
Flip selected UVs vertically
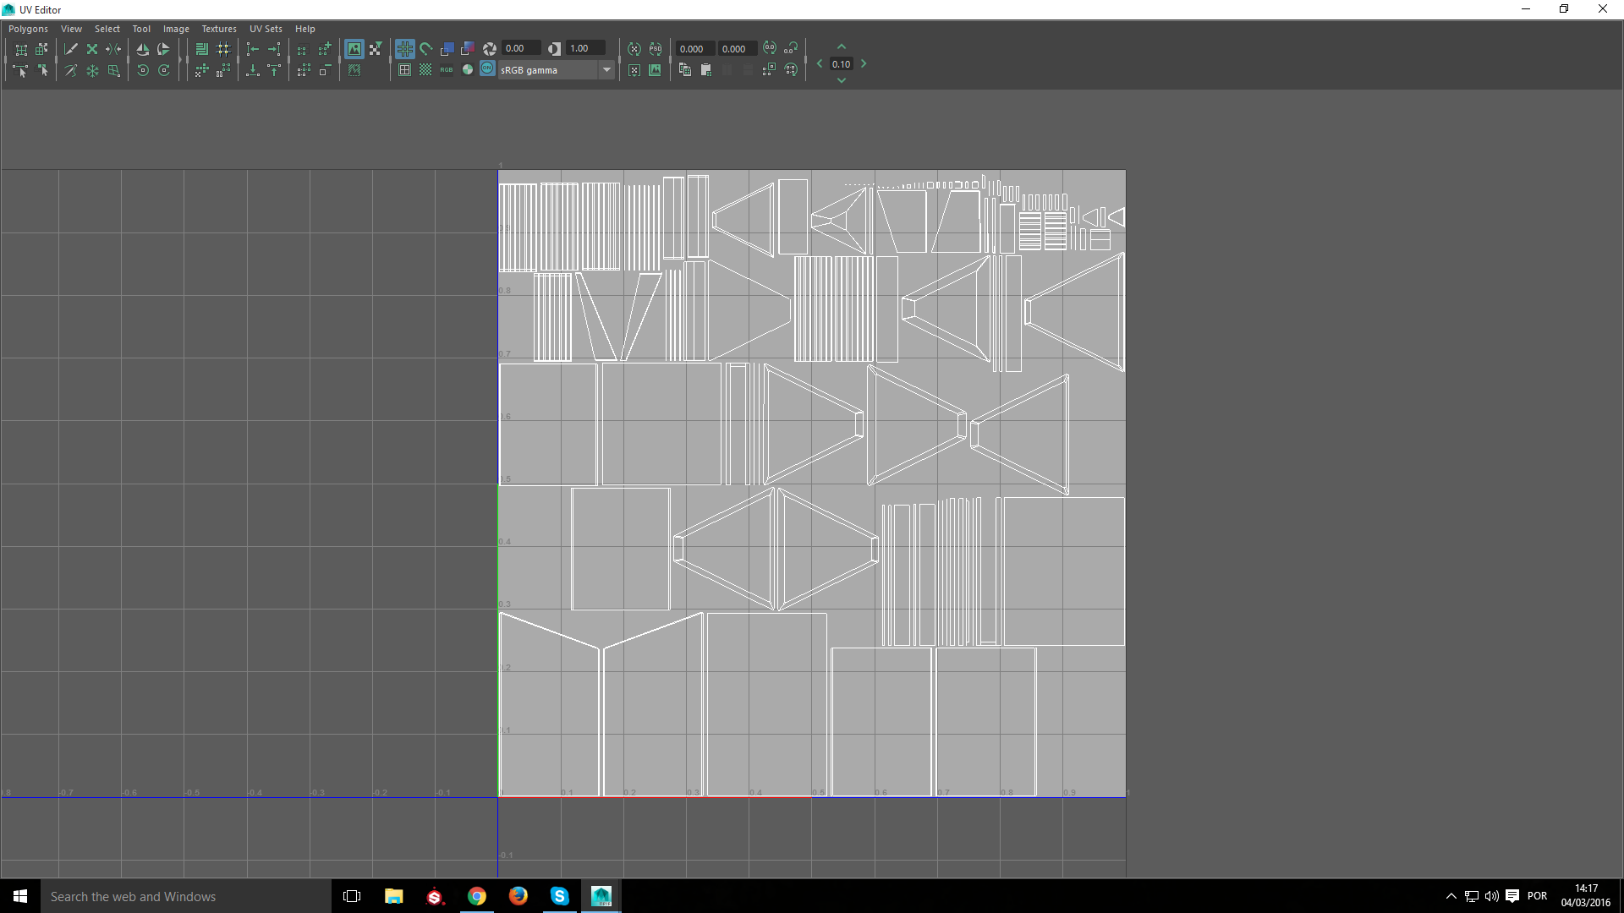[x=164, y=49]
